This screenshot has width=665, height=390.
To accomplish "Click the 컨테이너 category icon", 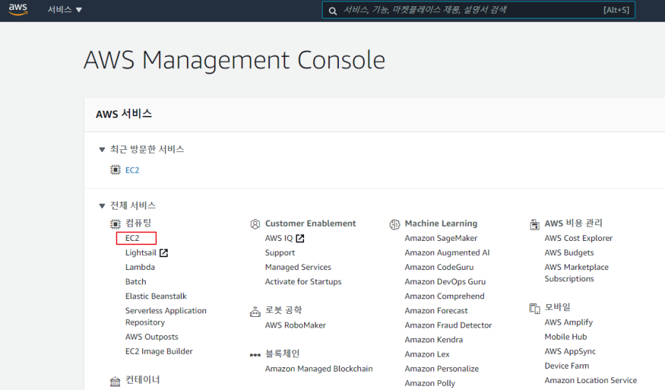I will tap(115, 381).
